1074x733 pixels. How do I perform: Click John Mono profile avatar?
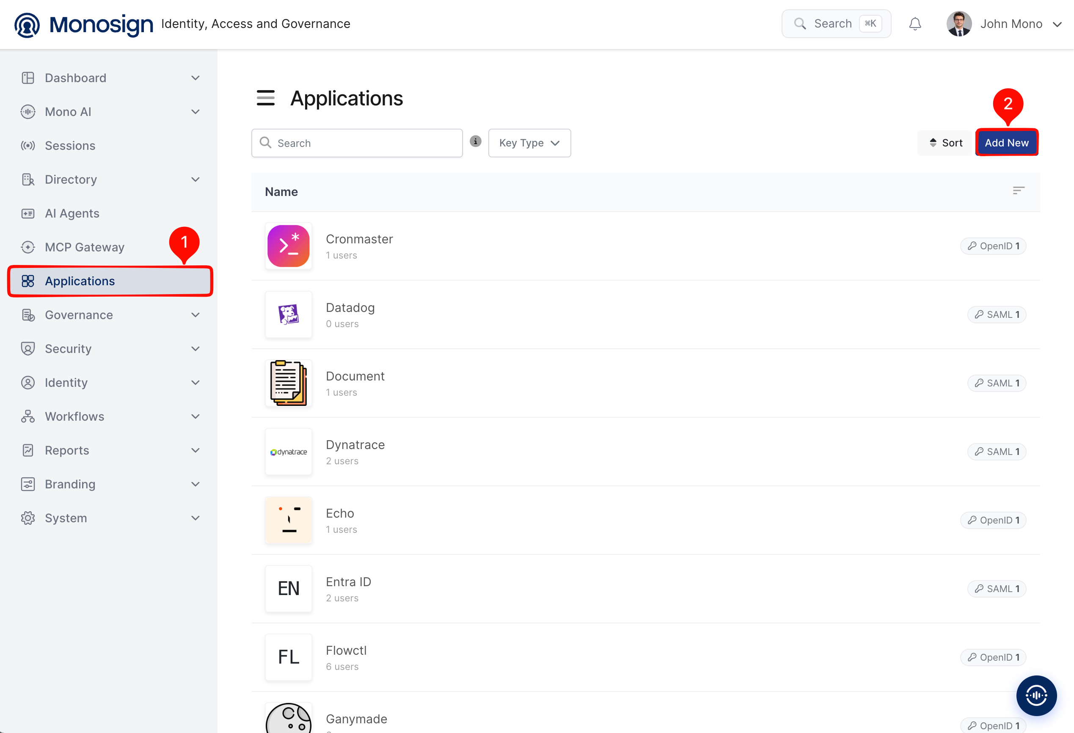click(959, 24)
